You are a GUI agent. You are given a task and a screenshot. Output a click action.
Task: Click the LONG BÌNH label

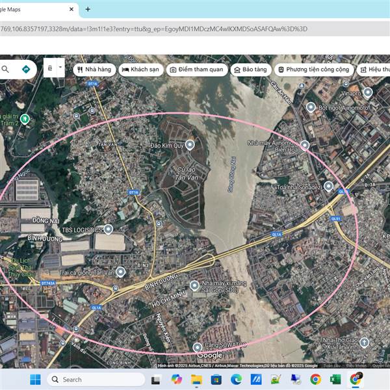coord(119,363)
